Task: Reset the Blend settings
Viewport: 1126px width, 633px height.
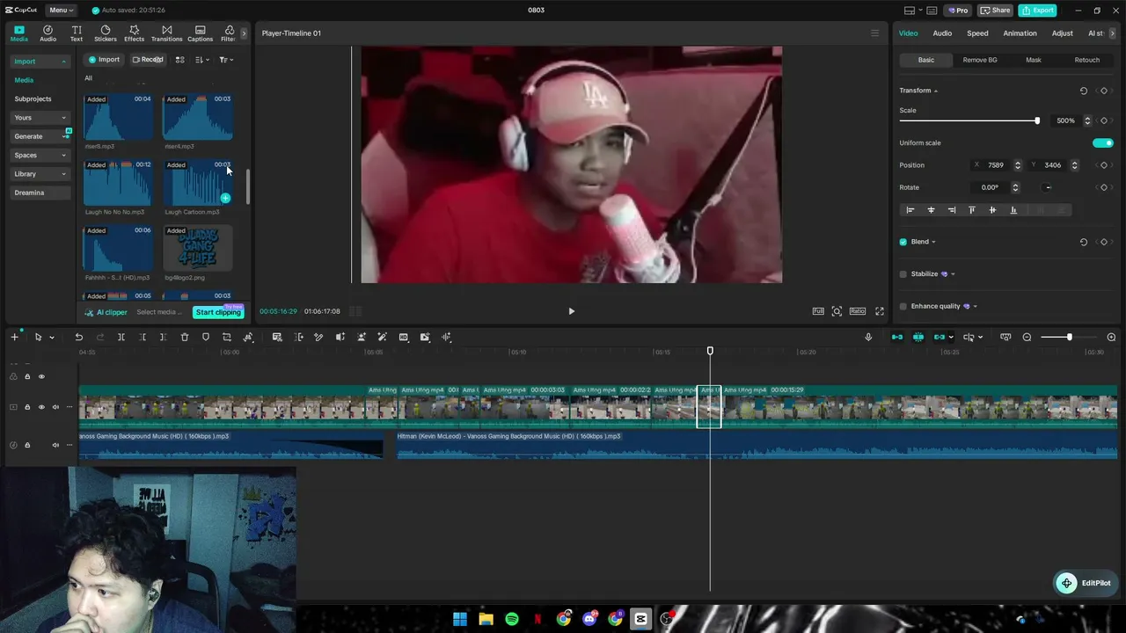Action: click(1084, 242)
